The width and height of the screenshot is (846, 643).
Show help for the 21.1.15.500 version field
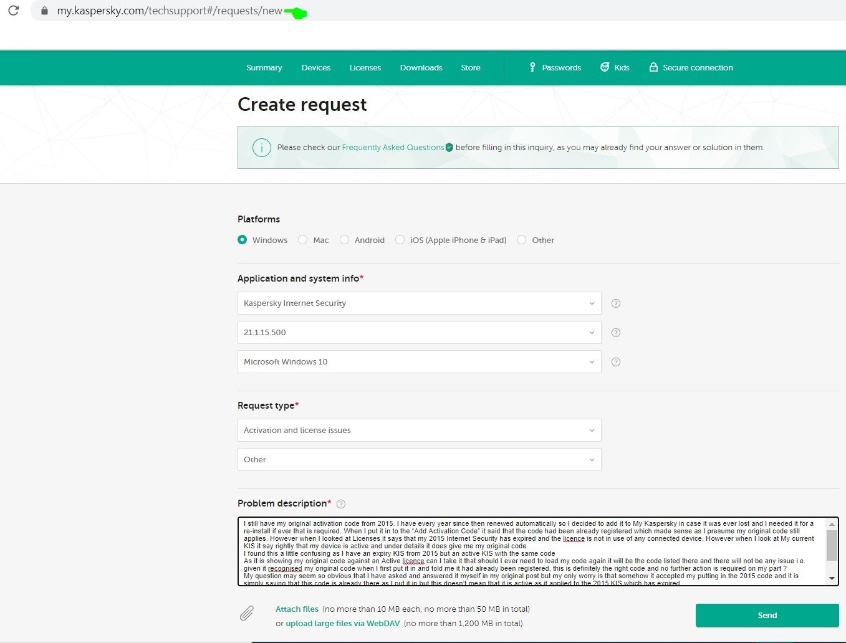coord(616,333)
